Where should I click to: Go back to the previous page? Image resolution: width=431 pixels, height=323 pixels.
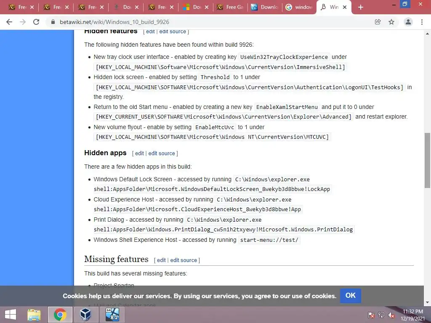pos(9,22)
